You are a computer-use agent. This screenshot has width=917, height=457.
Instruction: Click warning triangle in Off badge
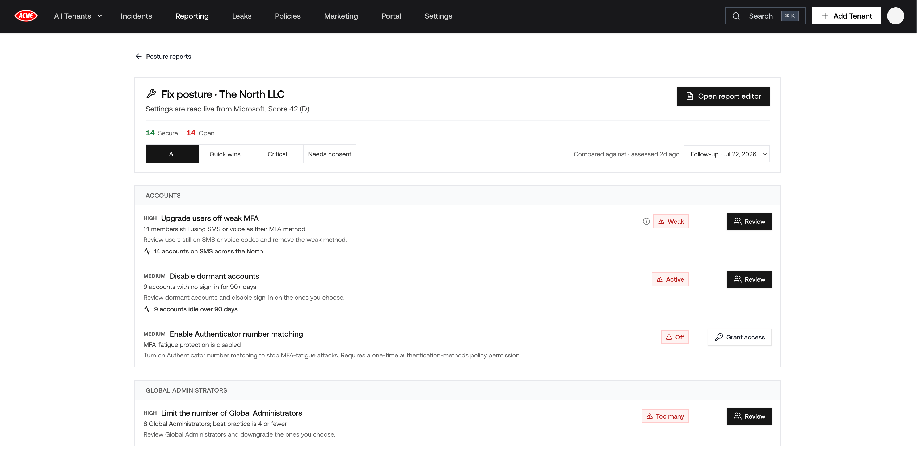click(x=669, y=337)
